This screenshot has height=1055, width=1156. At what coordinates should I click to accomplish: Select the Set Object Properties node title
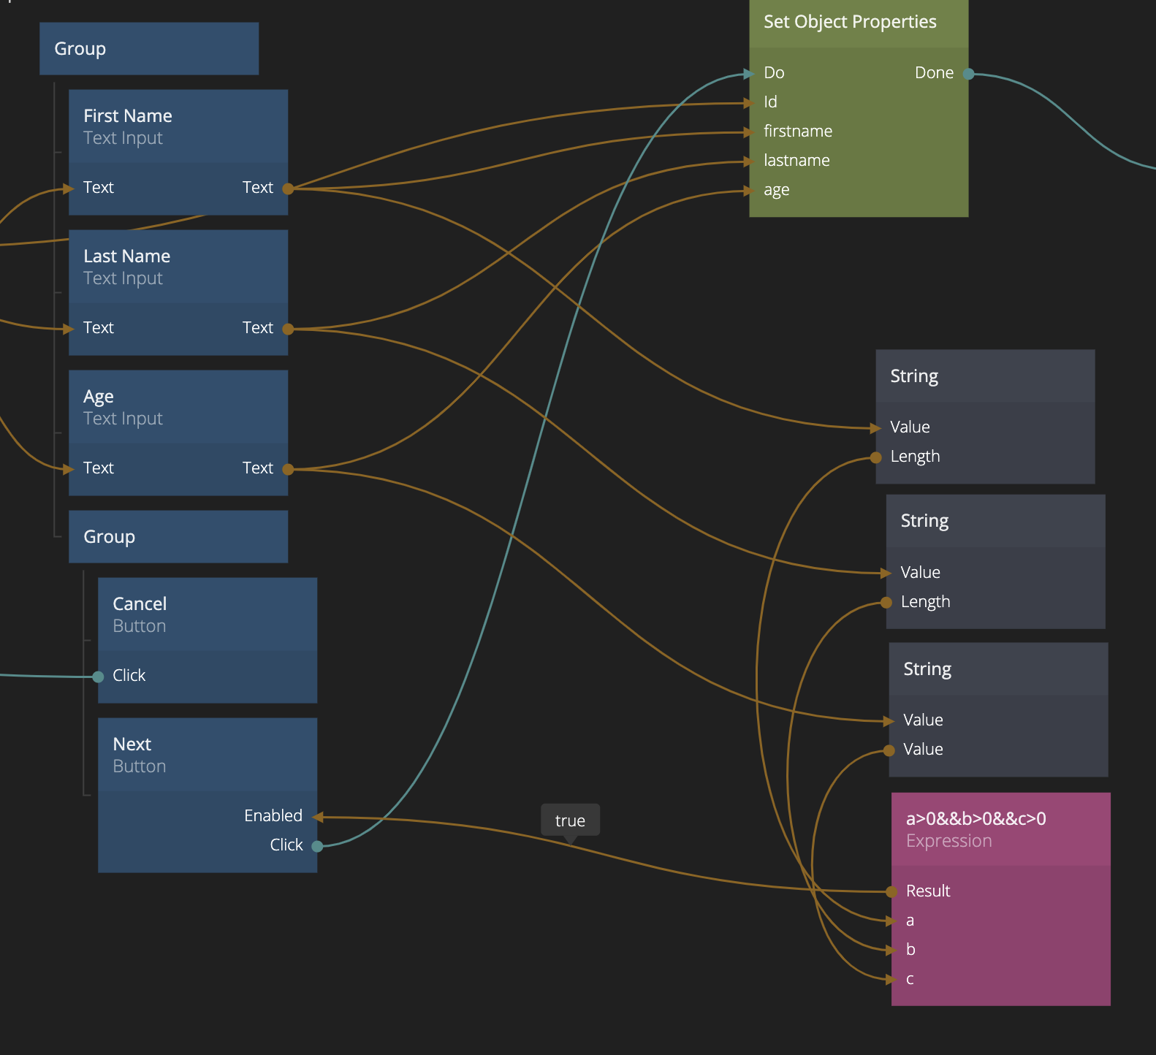(850, 22)
